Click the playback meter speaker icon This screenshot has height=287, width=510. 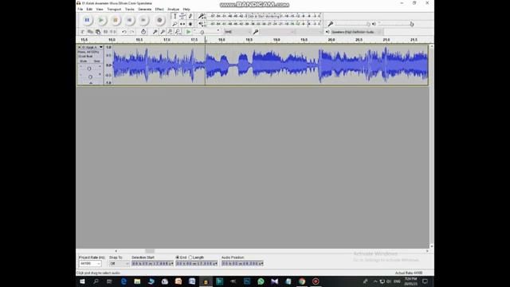click(202, 24)
